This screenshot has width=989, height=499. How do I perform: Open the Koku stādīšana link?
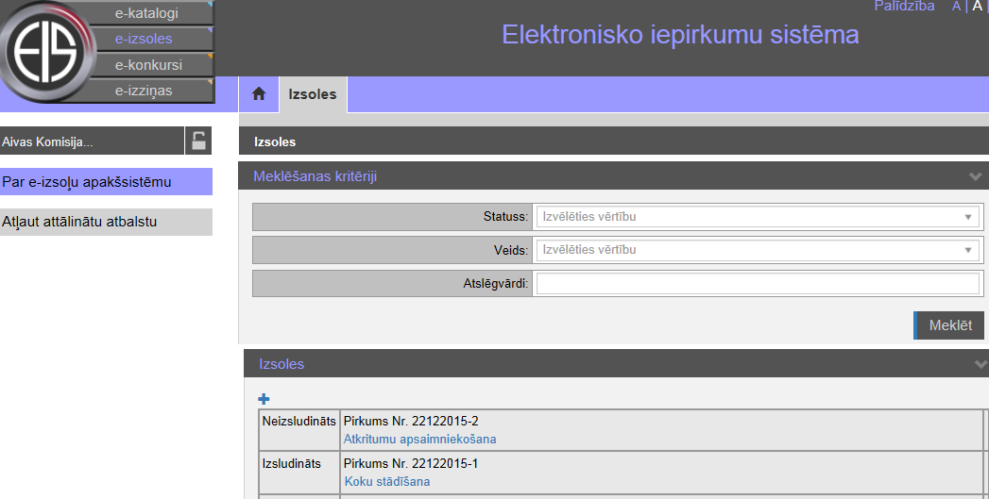point(386,482)
